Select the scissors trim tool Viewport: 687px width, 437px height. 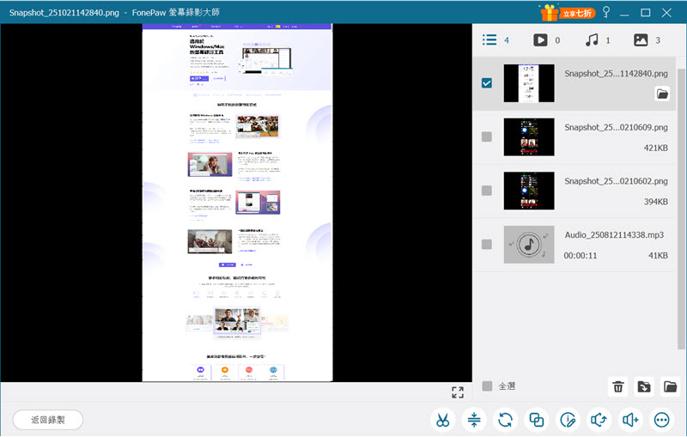pyautogui.click(x=442, y=420)
